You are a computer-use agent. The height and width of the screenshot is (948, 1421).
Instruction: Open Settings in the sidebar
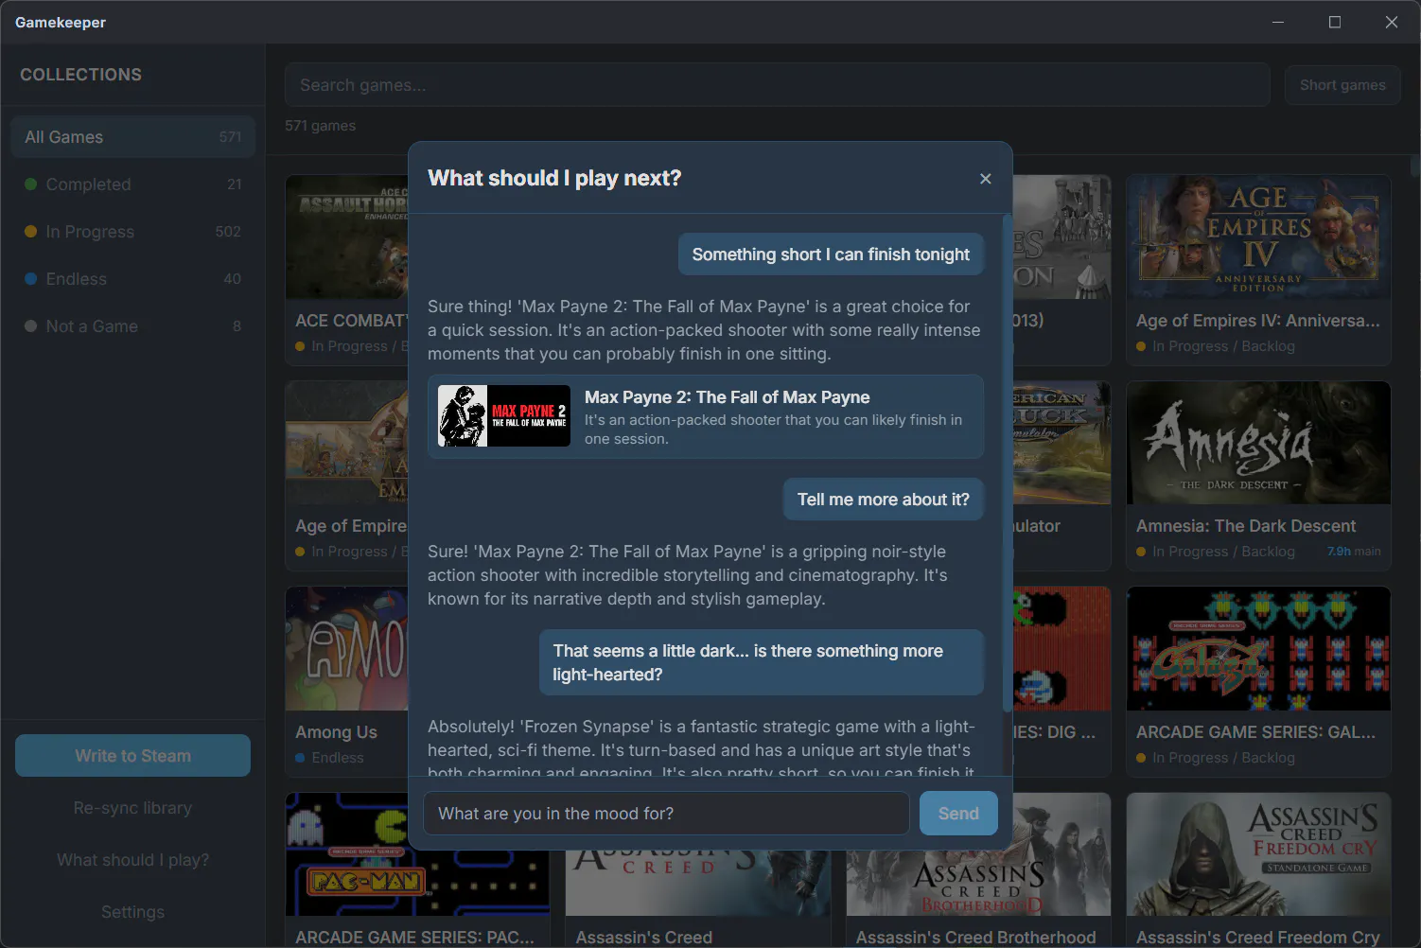(x=133, y=912)
